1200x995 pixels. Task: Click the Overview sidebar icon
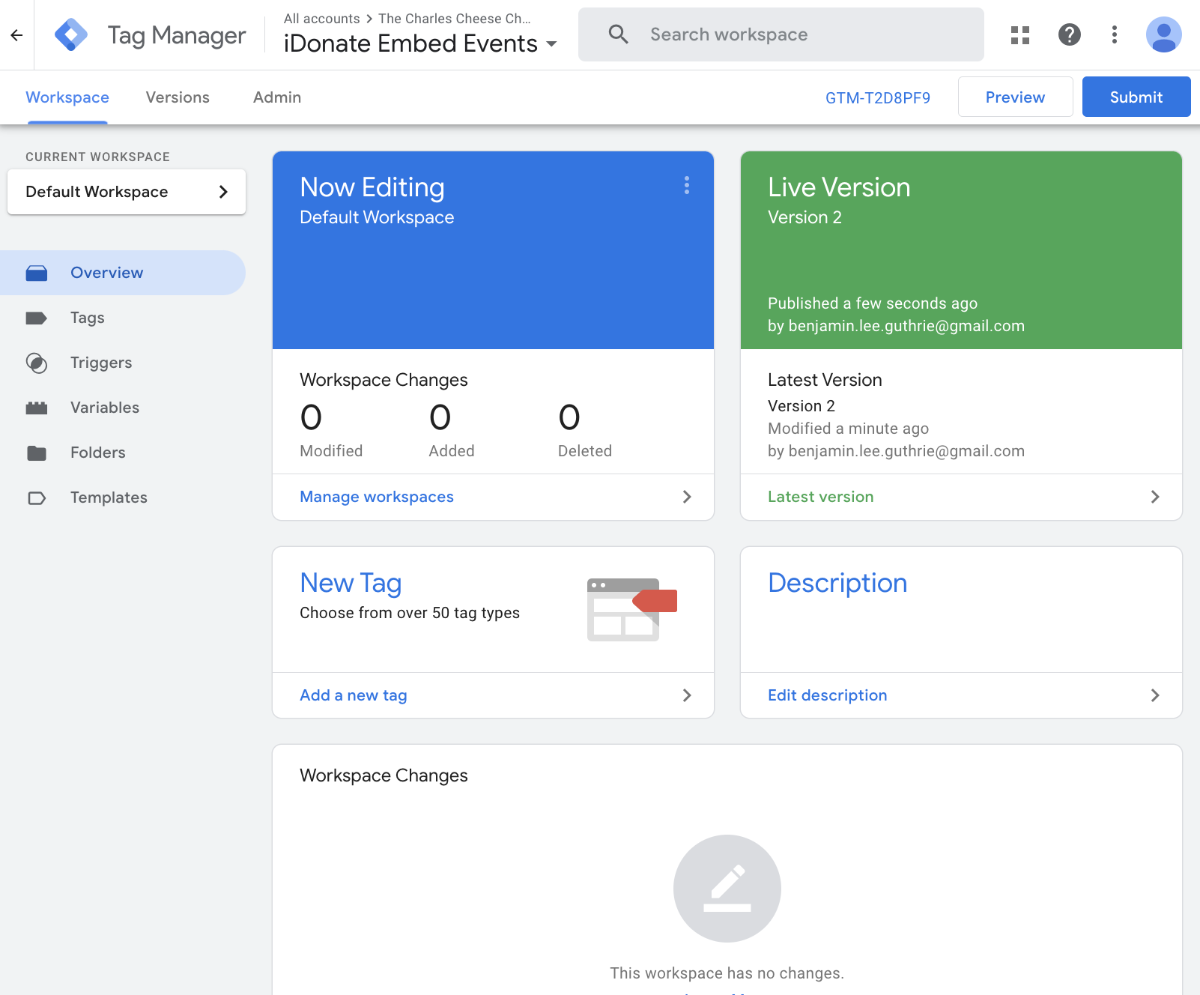point(37,273)
